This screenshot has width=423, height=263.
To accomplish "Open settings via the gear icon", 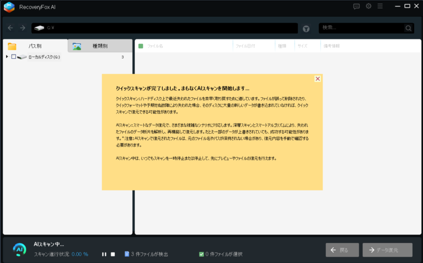I will tap(368, 6).
